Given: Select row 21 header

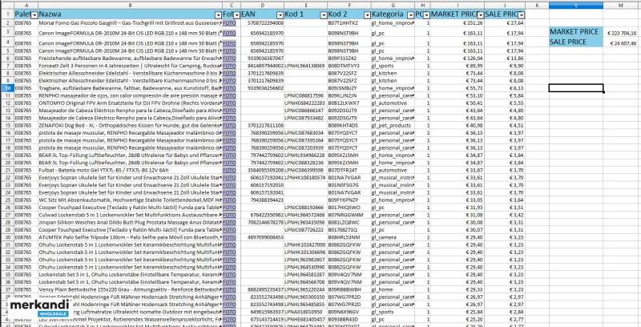Looking at the screenshot, I should click(7, 170).
